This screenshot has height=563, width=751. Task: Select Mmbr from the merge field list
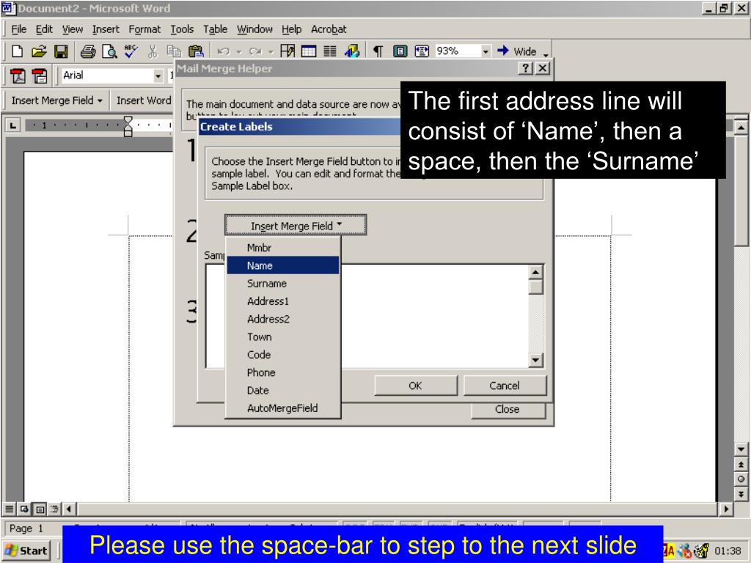283,248
